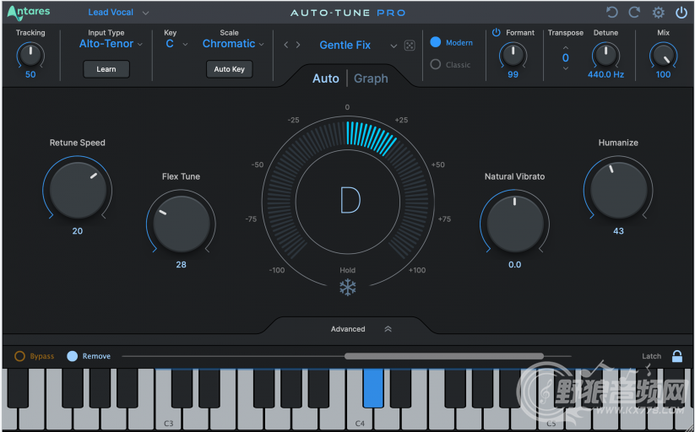Click the Flex Tune value 28
695x432 pixels.
(x=181, y=265)
